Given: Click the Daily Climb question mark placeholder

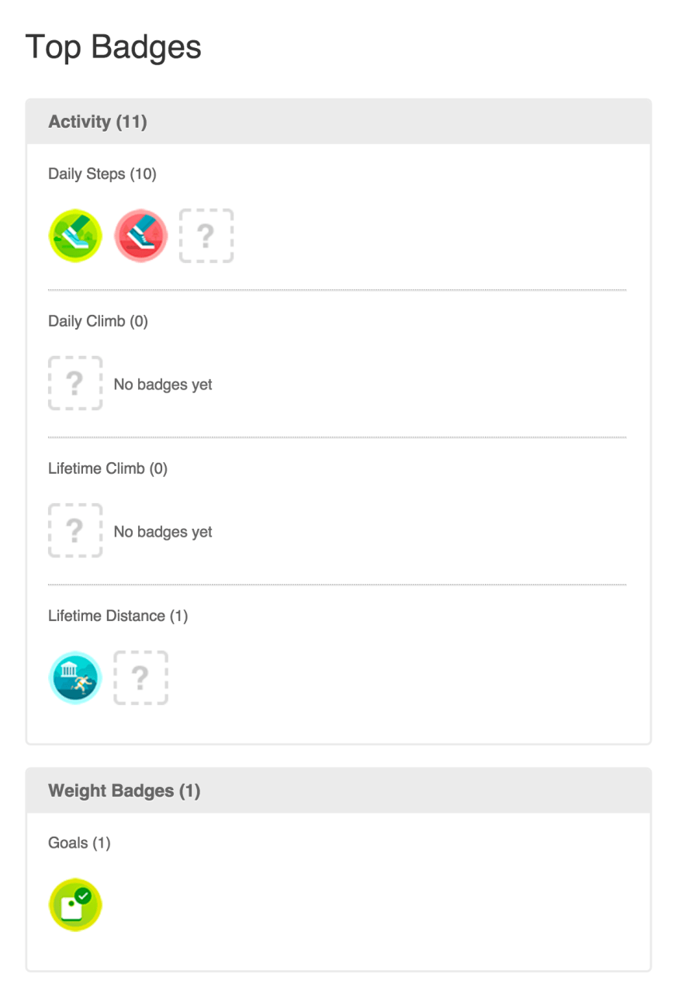Looking at the screenshot, I should 75,383.
